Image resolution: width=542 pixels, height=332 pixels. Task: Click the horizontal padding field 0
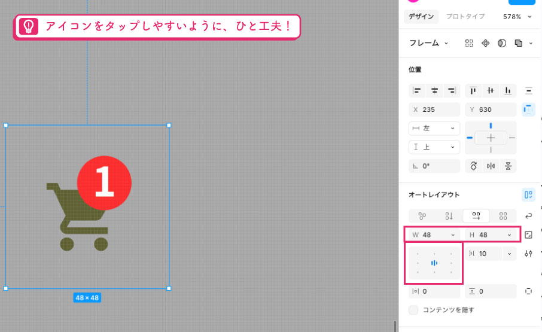434,291
